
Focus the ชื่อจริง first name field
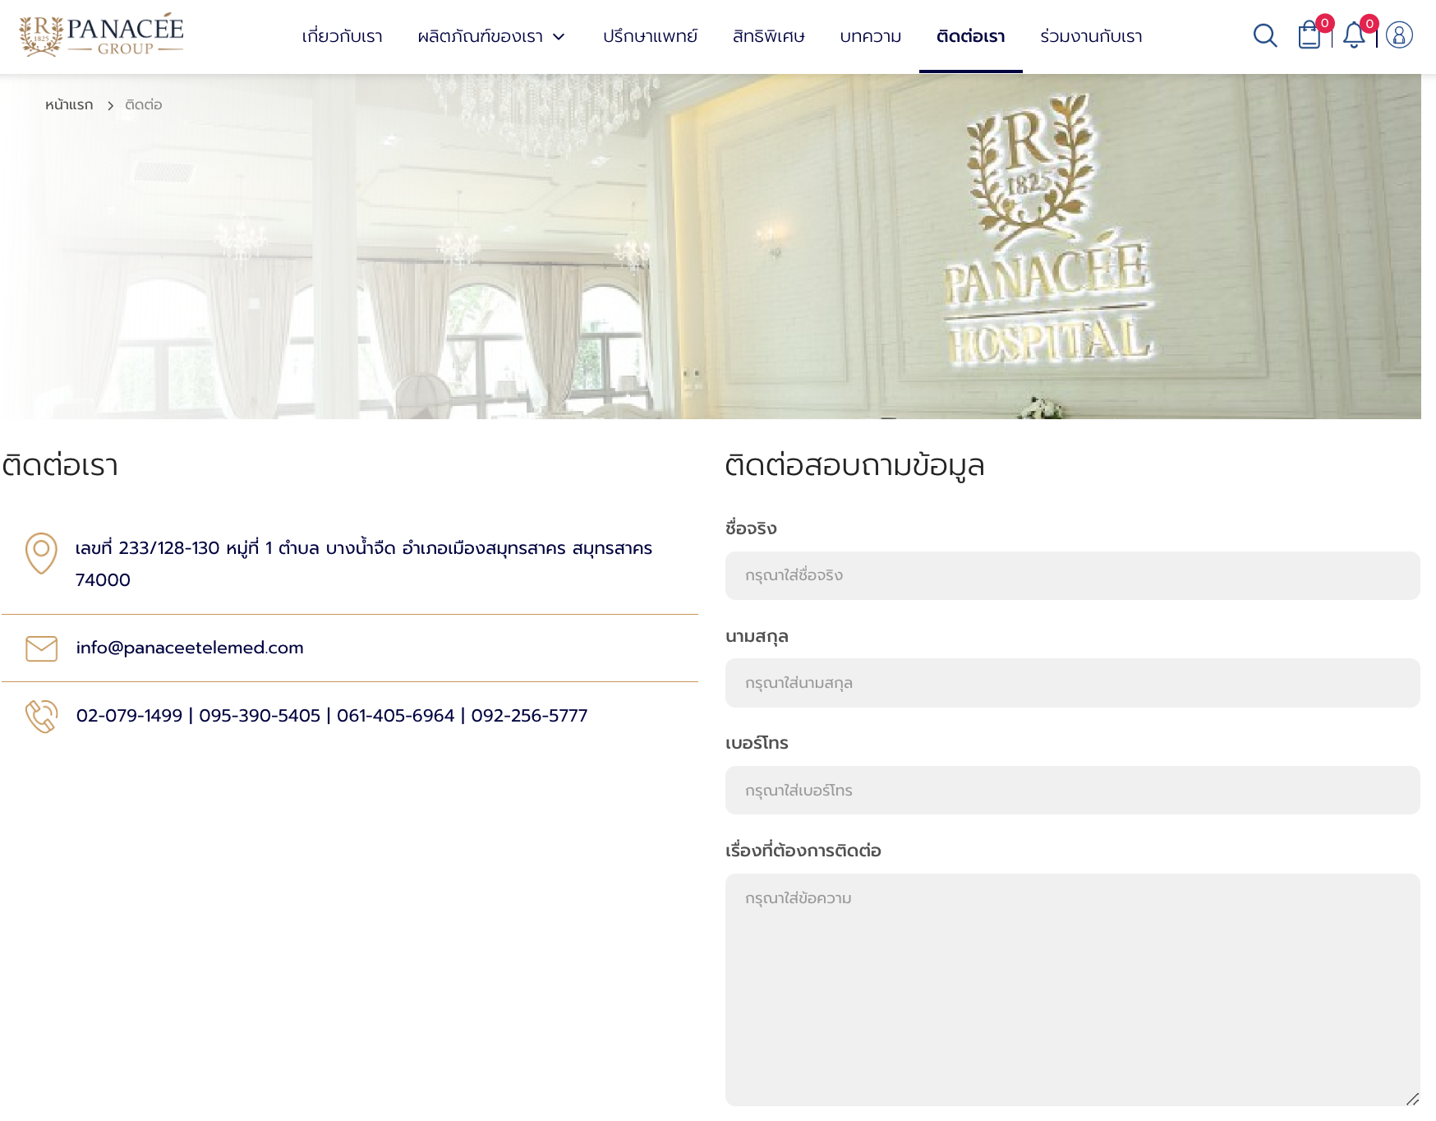pyautogui.click(x=1072, y=575)
